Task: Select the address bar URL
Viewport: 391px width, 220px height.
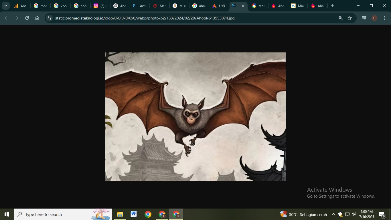Action: 145,18
